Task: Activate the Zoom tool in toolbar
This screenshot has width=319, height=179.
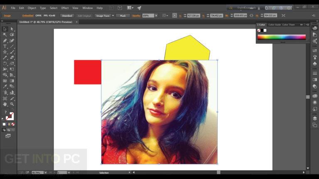Action: point(12,104)
